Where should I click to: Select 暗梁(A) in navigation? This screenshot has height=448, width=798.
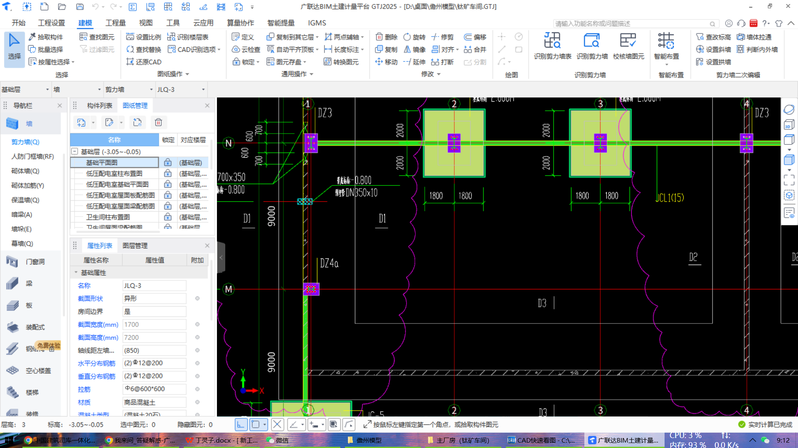point(22,214)
